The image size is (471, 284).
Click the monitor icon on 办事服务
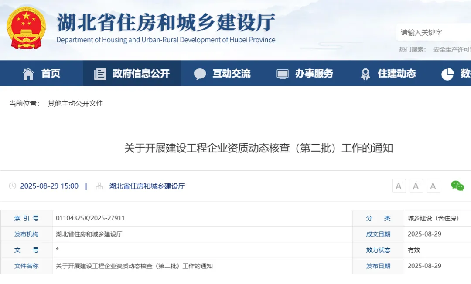(283, 73)
